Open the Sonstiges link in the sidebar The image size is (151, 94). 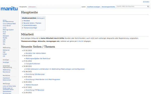(x=6, y=62)
